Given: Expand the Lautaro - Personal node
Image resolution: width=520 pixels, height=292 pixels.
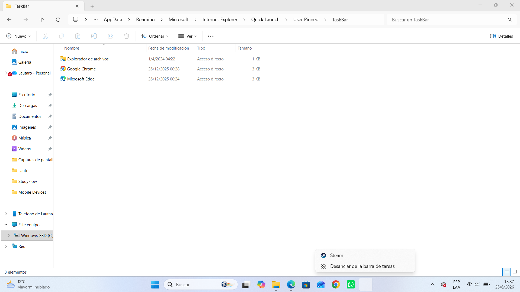Looking at the screenshot, I should 6,73.
